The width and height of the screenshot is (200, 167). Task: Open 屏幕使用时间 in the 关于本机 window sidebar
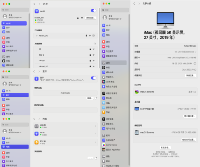click(x=110, y=56)
